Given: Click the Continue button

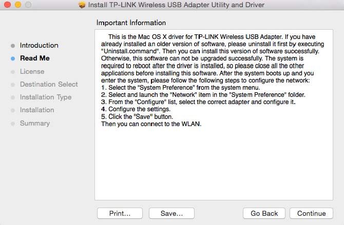Looking at the screenshot, I should (311, 213).
